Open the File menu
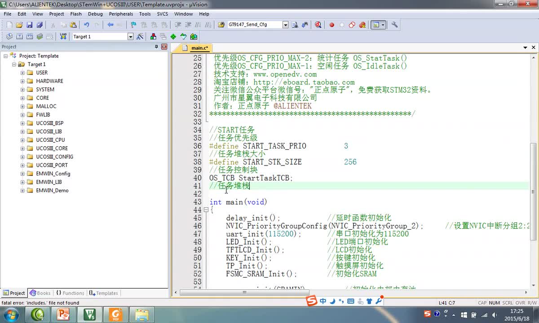The height and width of the screenshot is (323, 539). pos(8,14)
